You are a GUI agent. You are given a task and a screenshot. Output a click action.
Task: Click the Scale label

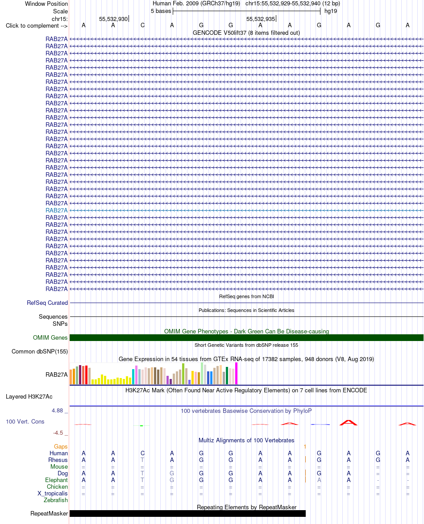click(60, 11)
